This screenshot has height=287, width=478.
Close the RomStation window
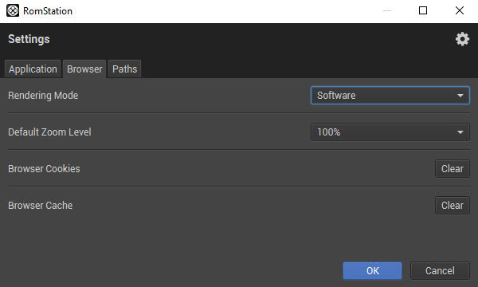(460, 10)
